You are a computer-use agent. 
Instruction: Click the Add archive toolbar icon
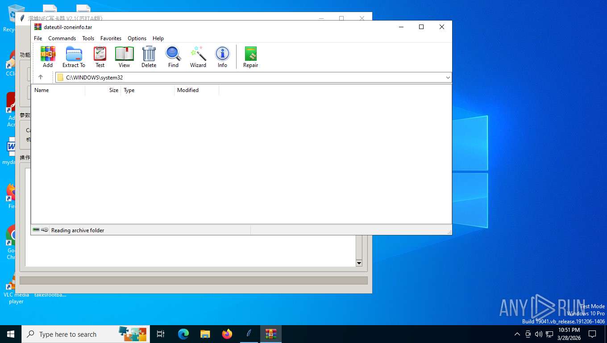[x=48, y=57]
